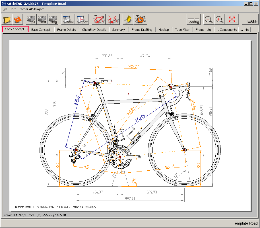Click the second red bicycle template icon

click(x=113, y=19)
